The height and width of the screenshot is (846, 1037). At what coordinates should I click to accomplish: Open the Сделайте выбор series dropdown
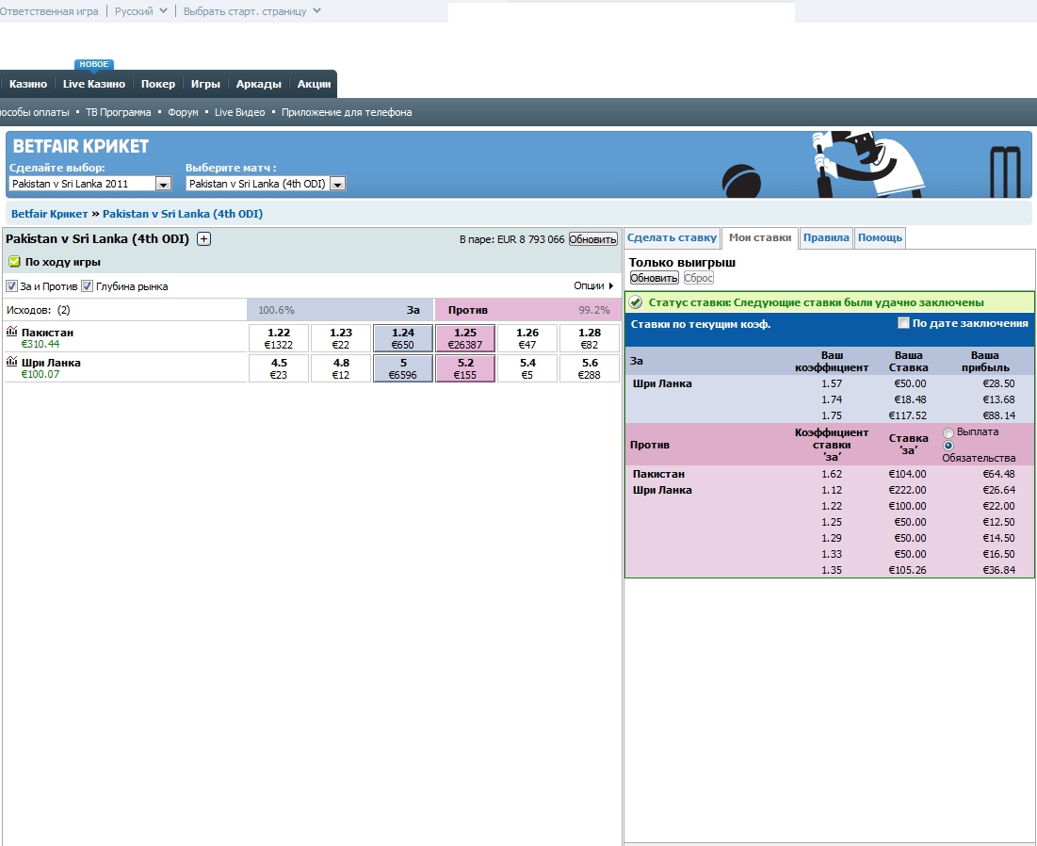pos(90,184)
